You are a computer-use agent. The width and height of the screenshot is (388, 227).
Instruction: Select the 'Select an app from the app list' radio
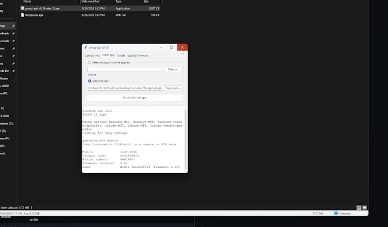[x=89, y=62]
